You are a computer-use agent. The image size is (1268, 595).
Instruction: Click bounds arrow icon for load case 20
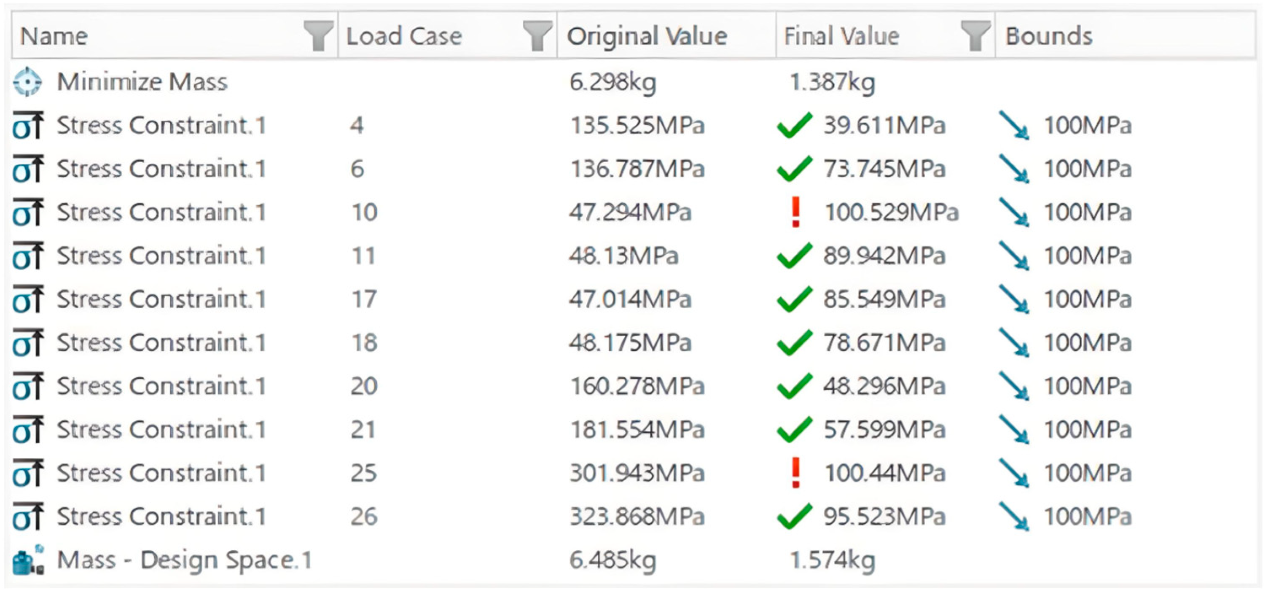point(1014,386)
